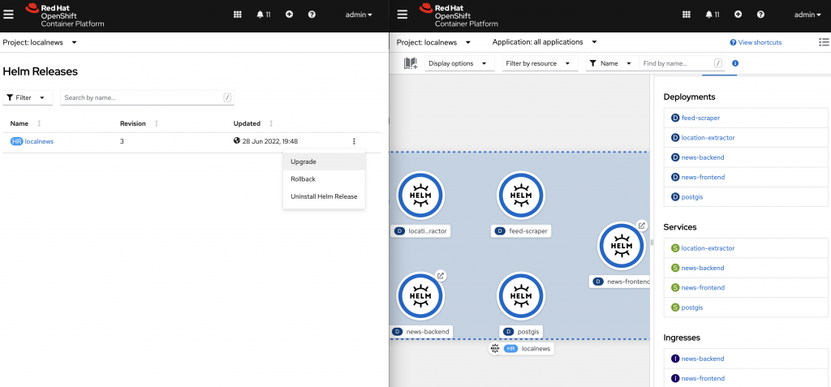The height and width of the screenshot is (387, 831).
Task: Click updated date 28 Jun 2022, 19:48
Action: tap(269, 141)
